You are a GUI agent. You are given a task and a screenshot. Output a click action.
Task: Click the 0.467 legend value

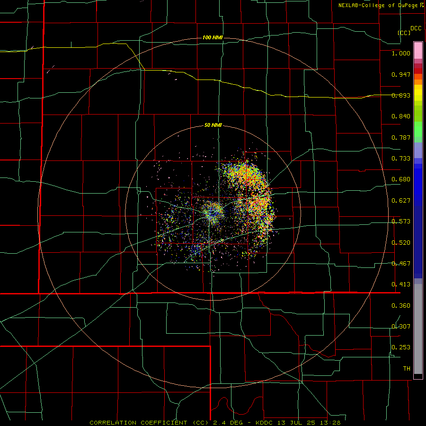pos(401,264)
